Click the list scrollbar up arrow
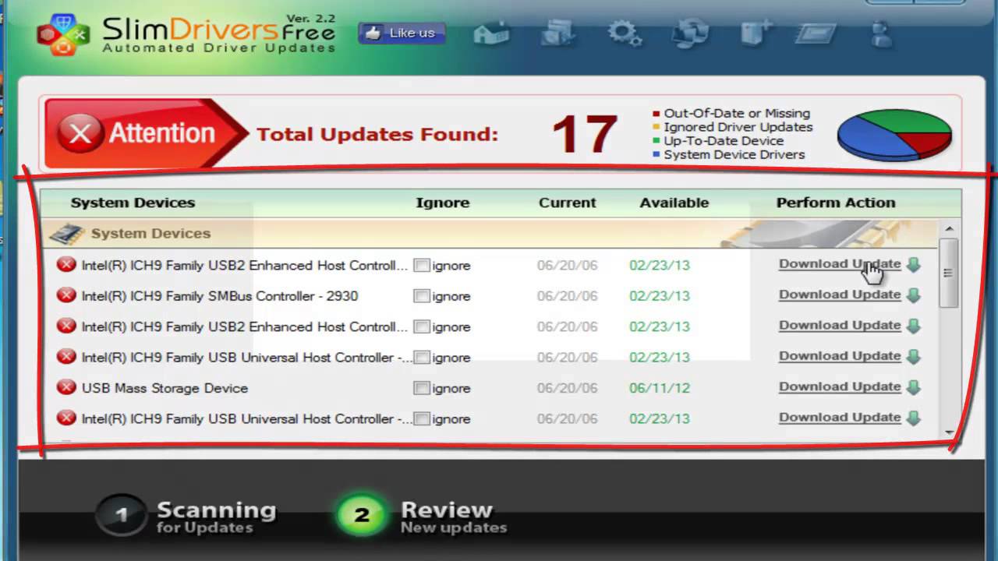 [x=949, y=228]
